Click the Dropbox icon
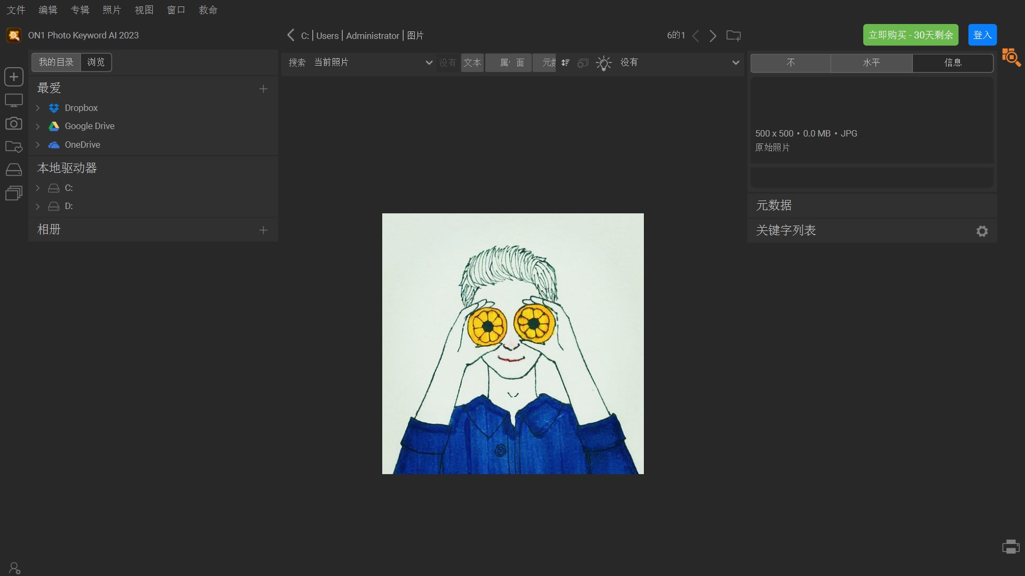 coord(54,108)
